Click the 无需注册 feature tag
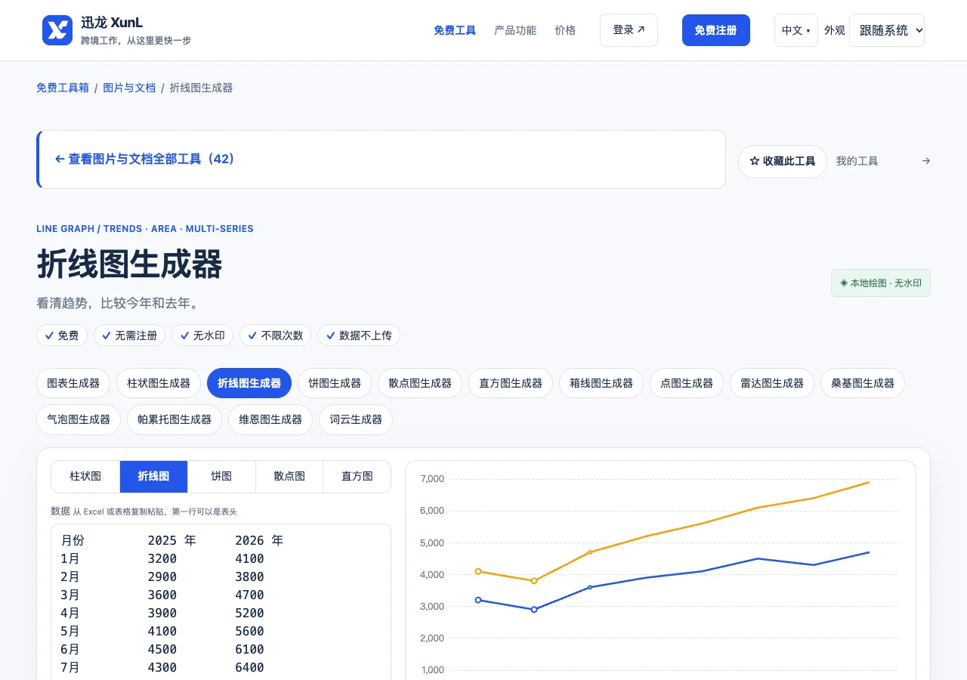Viewport: 967px width, 680px height. 129,335
